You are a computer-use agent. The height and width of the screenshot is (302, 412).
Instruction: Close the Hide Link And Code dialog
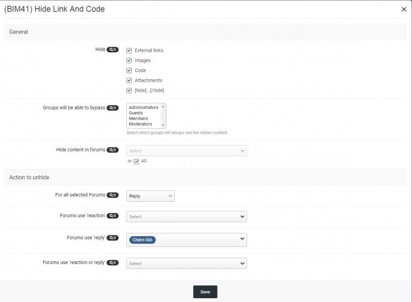tap(404, 9)
